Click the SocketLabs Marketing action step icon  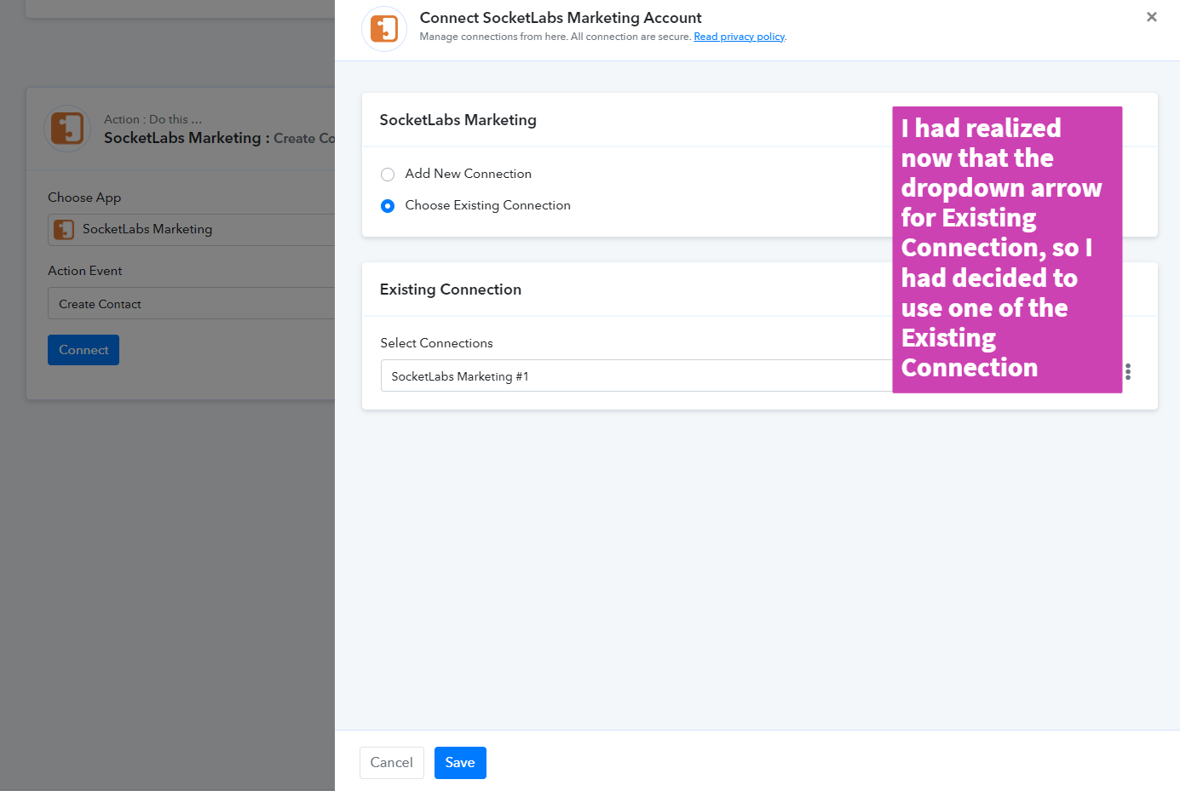click(x=67, y=129)
